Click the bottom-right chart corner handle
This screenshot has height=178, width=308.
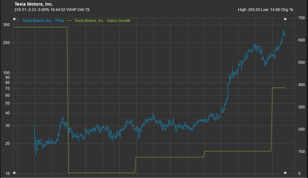(285, 173)
